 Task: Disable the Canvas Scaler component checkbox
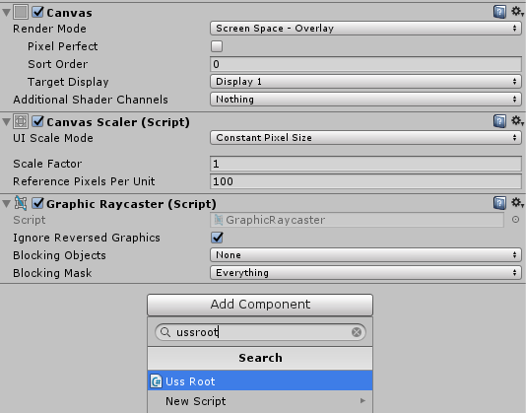(37, 121)
